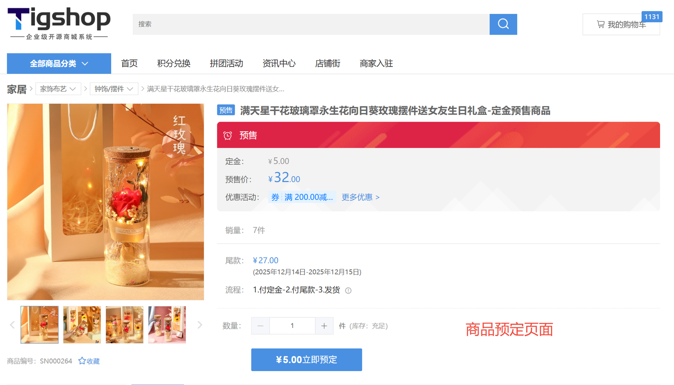Go to 积分兑换 in navigation
674x385 pixels.
174,64
